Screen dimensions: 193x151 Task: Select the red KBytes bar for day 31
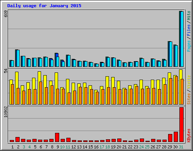click(x=181, y=125)
